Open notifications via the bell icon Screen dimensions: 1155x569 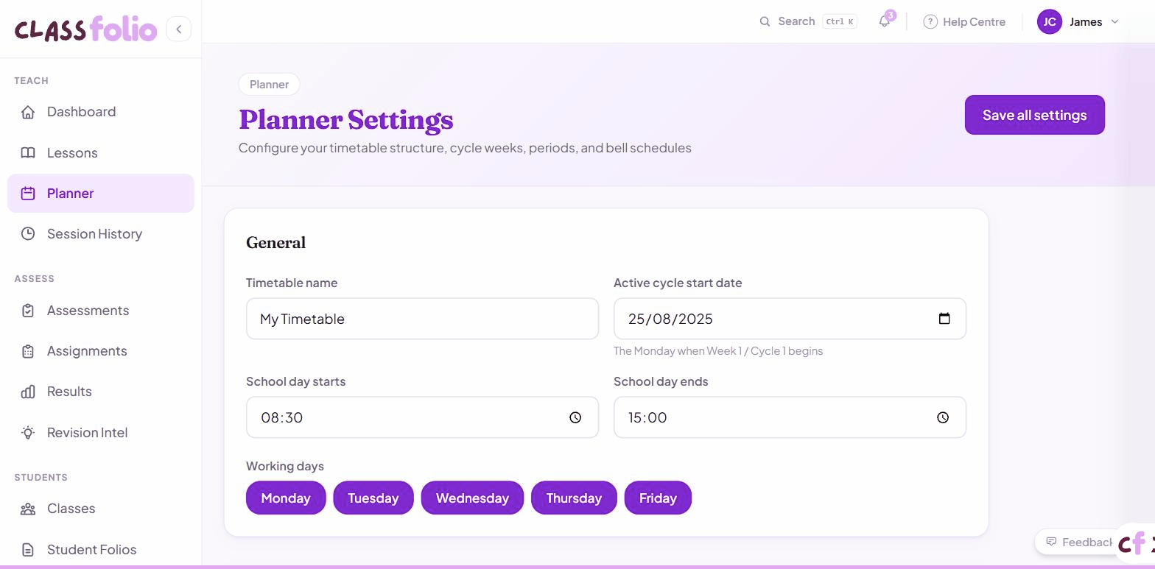point(885,21)
